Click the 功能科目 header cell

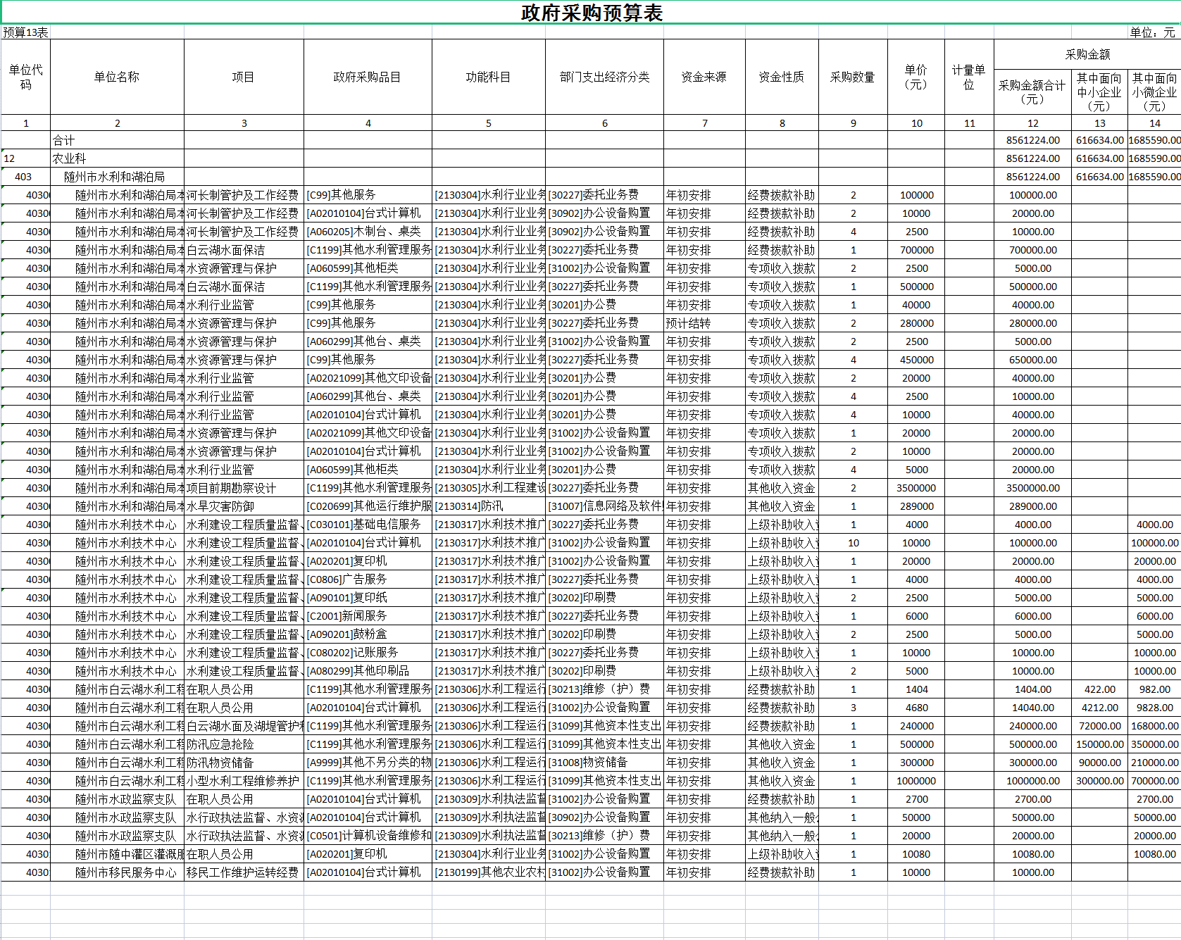(488, 77)
